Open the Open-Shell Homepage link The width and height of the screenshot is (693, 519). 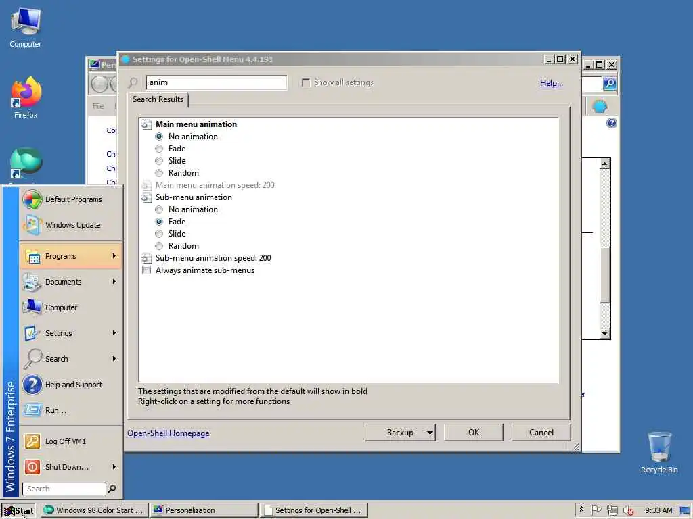coord(169,433)
